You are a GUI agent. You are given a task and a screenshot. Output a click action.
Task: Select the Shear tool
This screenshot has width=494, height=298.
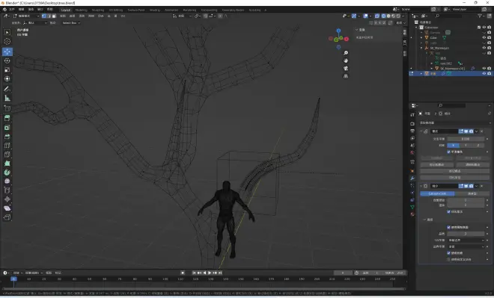(7, 208)
